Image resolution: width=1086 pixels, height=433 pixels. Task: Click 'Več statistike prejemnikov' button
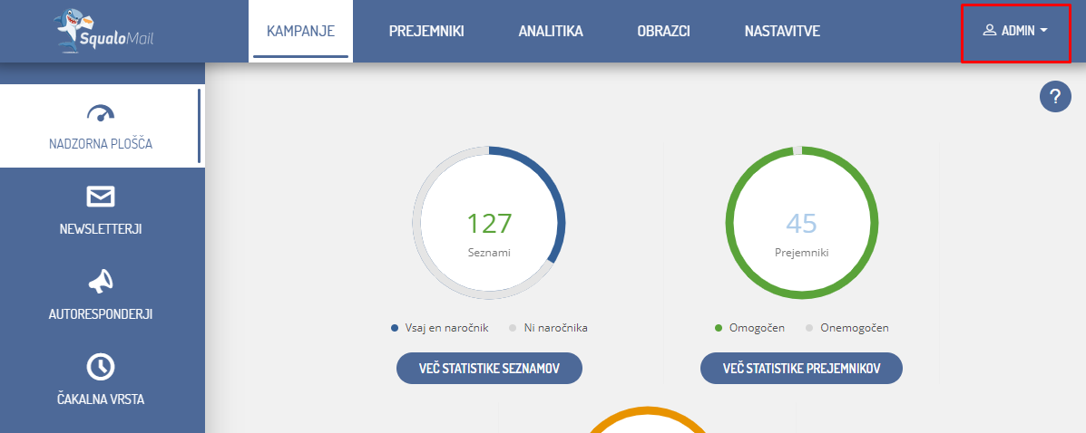801,369
